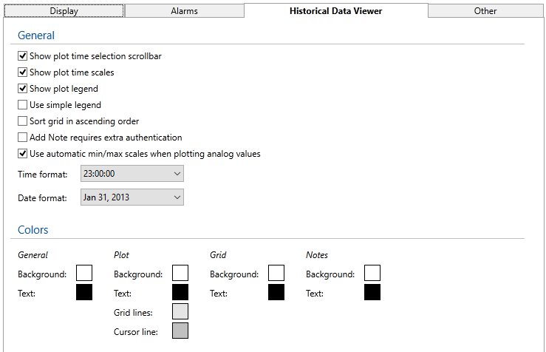
Task: Enable Add Note requires extra authentication
Action: 23,138
